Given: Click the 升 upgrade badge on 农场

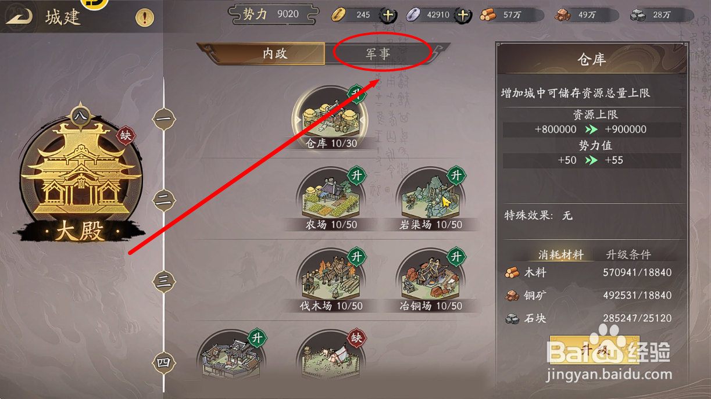Looking at the screenshot, I should (357, 175).
